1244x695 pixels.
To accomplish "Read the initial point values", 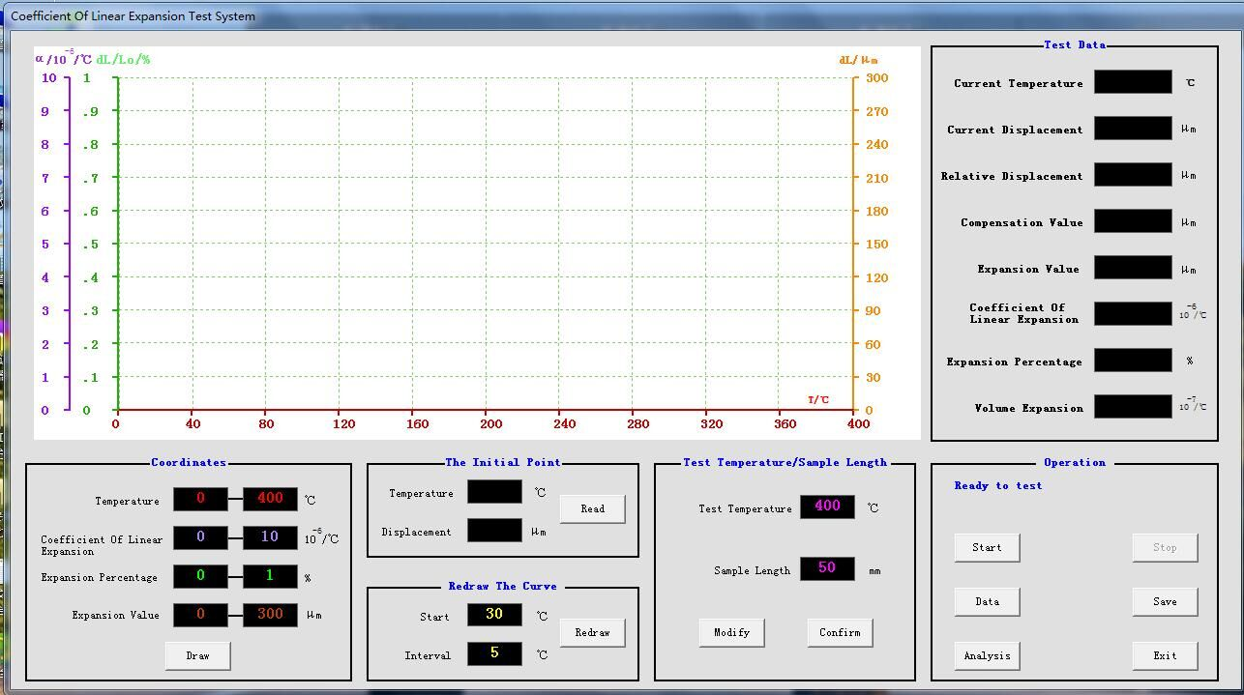I will pos(592,508).
